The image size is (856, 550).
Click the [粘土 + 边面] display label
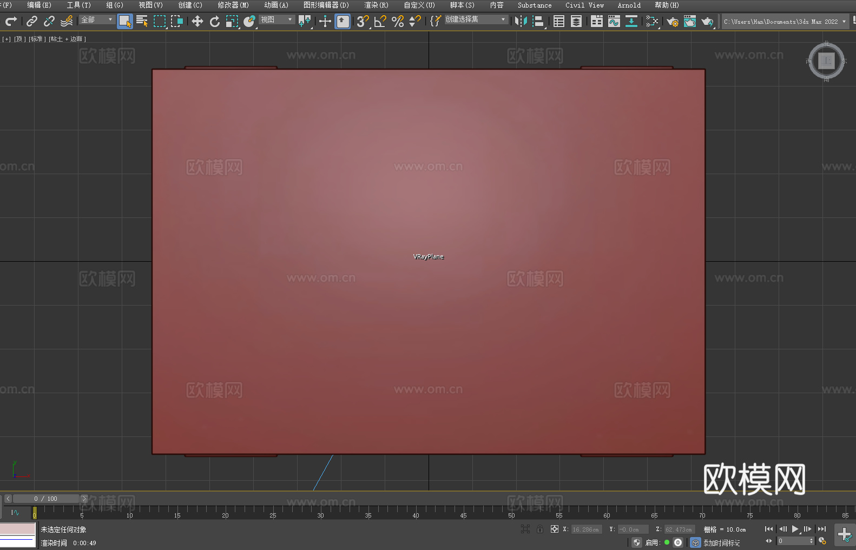[x=67, y=39]
